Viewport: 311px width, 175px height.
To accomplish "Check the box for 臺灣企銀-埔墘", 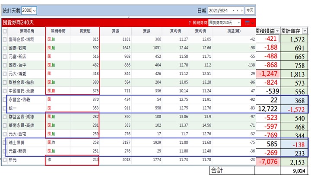I will pos(5,39).
